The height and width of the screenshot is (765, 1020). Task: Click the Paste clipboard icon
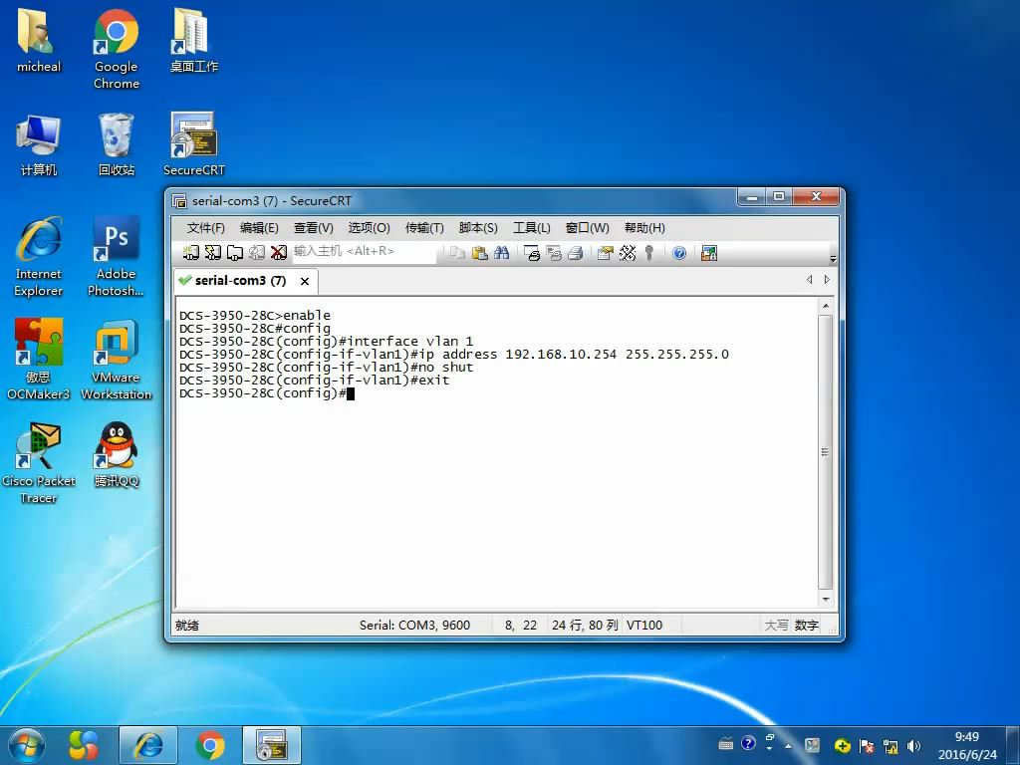pos(479,253)
